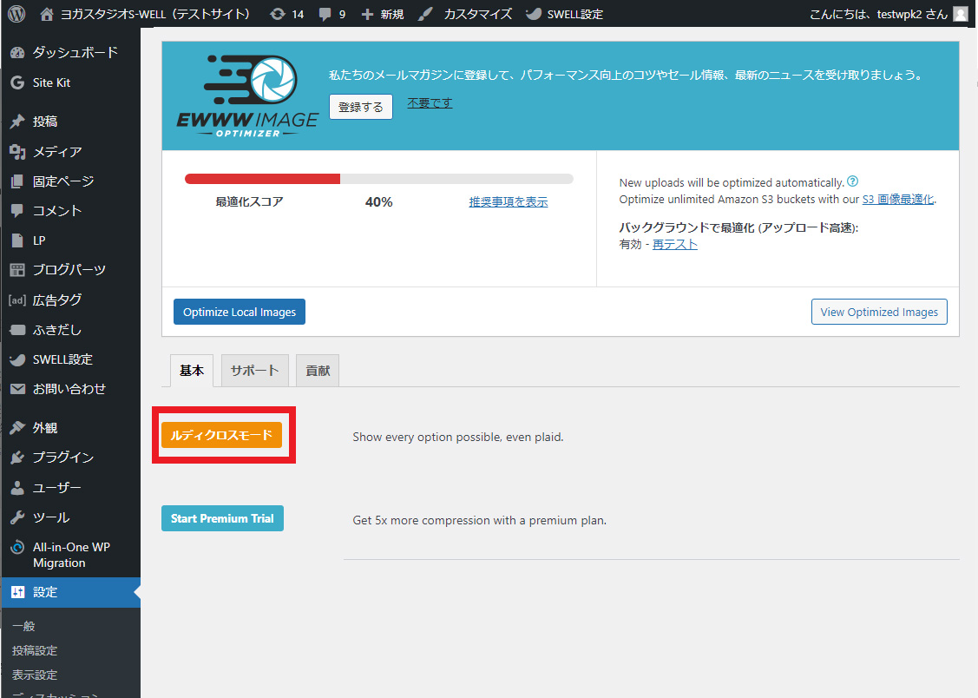Click the 登録する button

click(360, 107)
